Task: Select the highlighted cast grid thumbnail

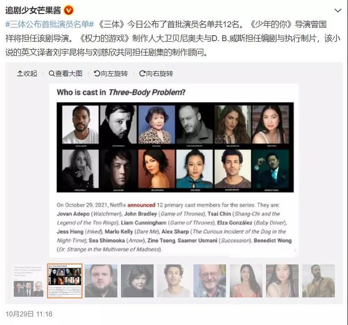Action: point(65,281)
